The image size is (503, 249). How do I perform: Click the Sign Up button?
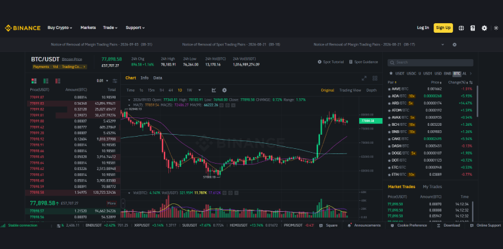443,28
